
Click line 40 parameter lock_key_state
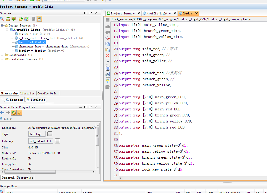pos(151,170)
